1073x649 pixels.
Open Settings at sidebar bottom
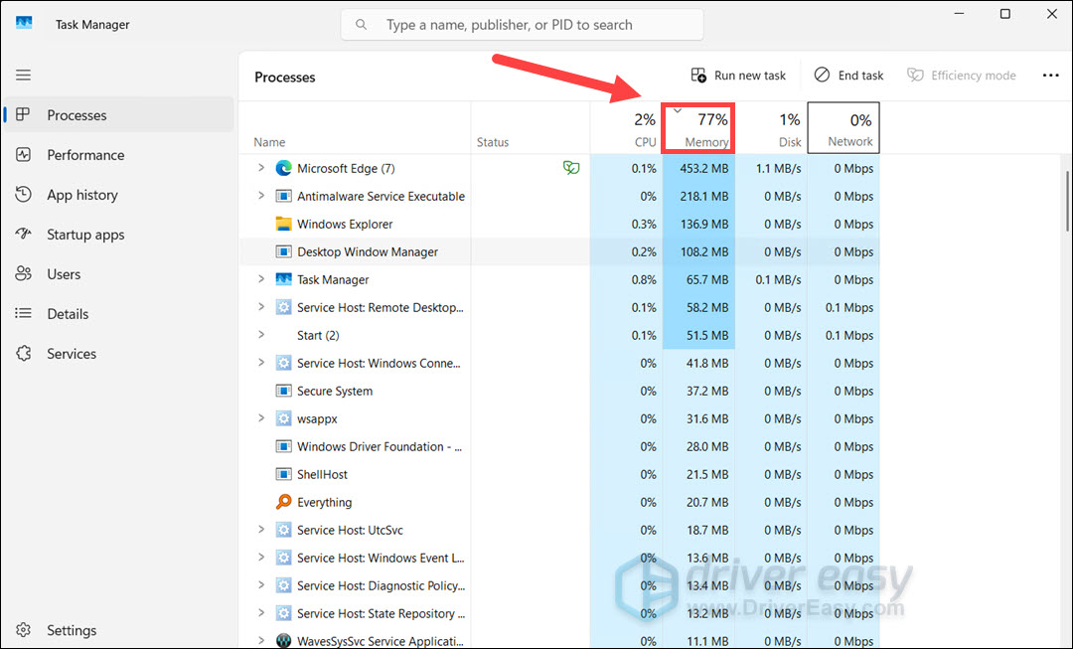[119, 630]
